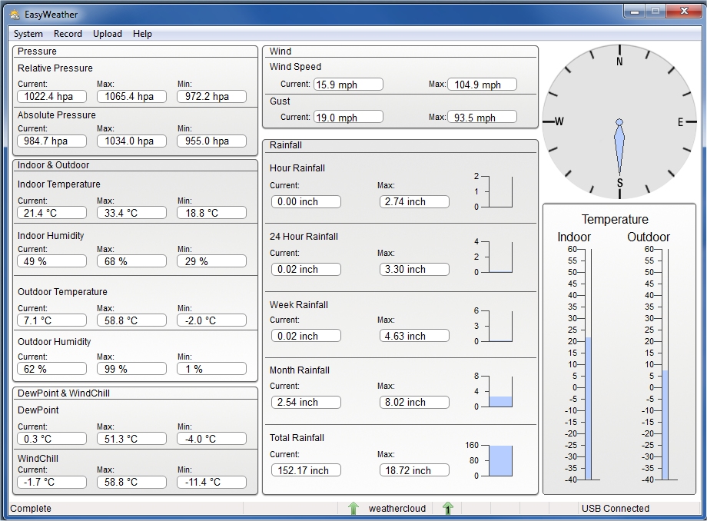Click green arrow right of weathercloud
This screenshot has width=707, height=521.
(x=448, y=508)
